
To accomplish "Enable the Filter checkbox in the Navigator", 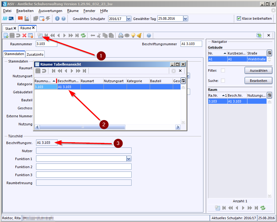I will [x=223, y=71].
